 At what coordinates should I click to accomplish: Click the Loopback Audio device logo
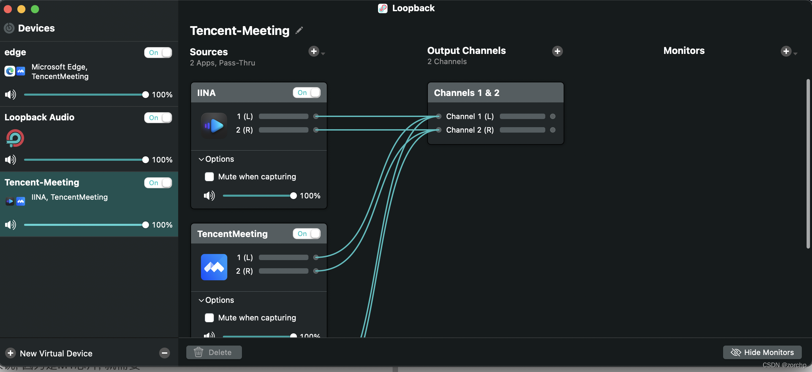pos(15,138)
